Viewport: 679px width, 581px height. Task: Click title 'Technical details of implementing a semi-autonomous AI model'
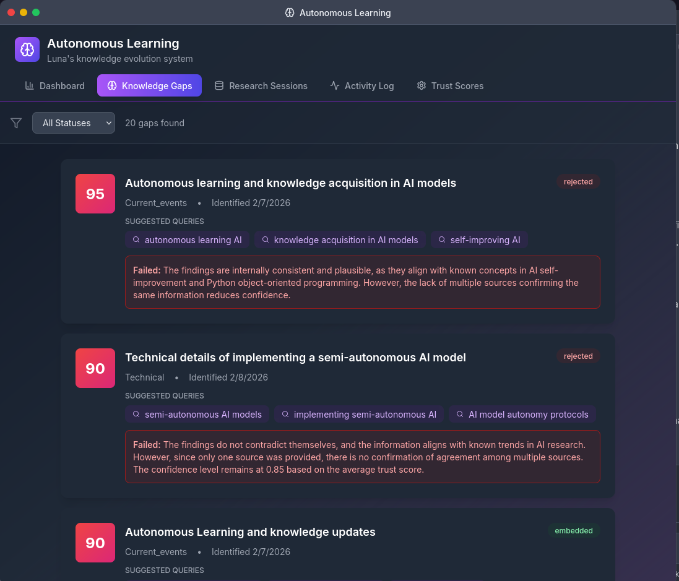295,357
